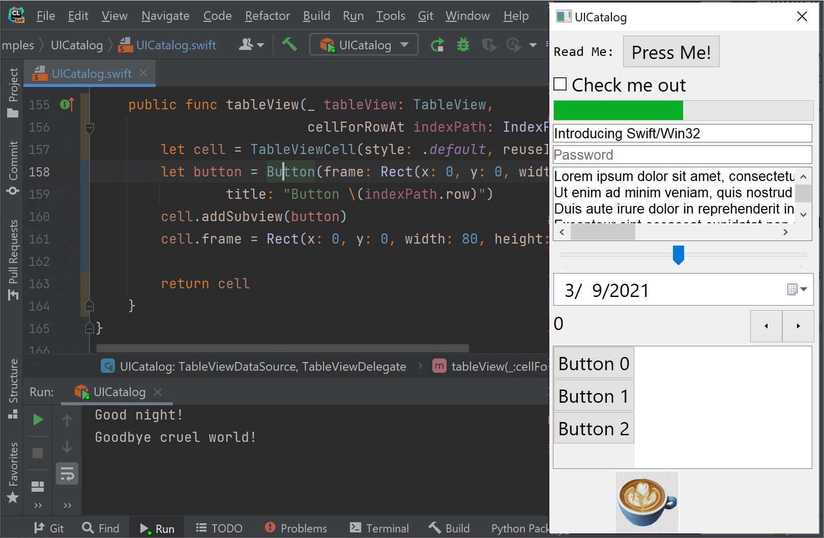
Task: Open the Tools menu
Action: (x=391, y=16)
